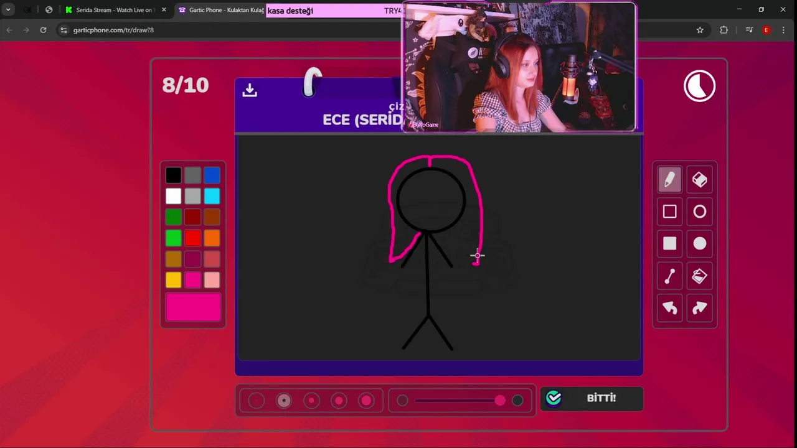The image size is (797, 448).
Task: Choose the filled ellipse shape tool
Action: tap(700, 243)
